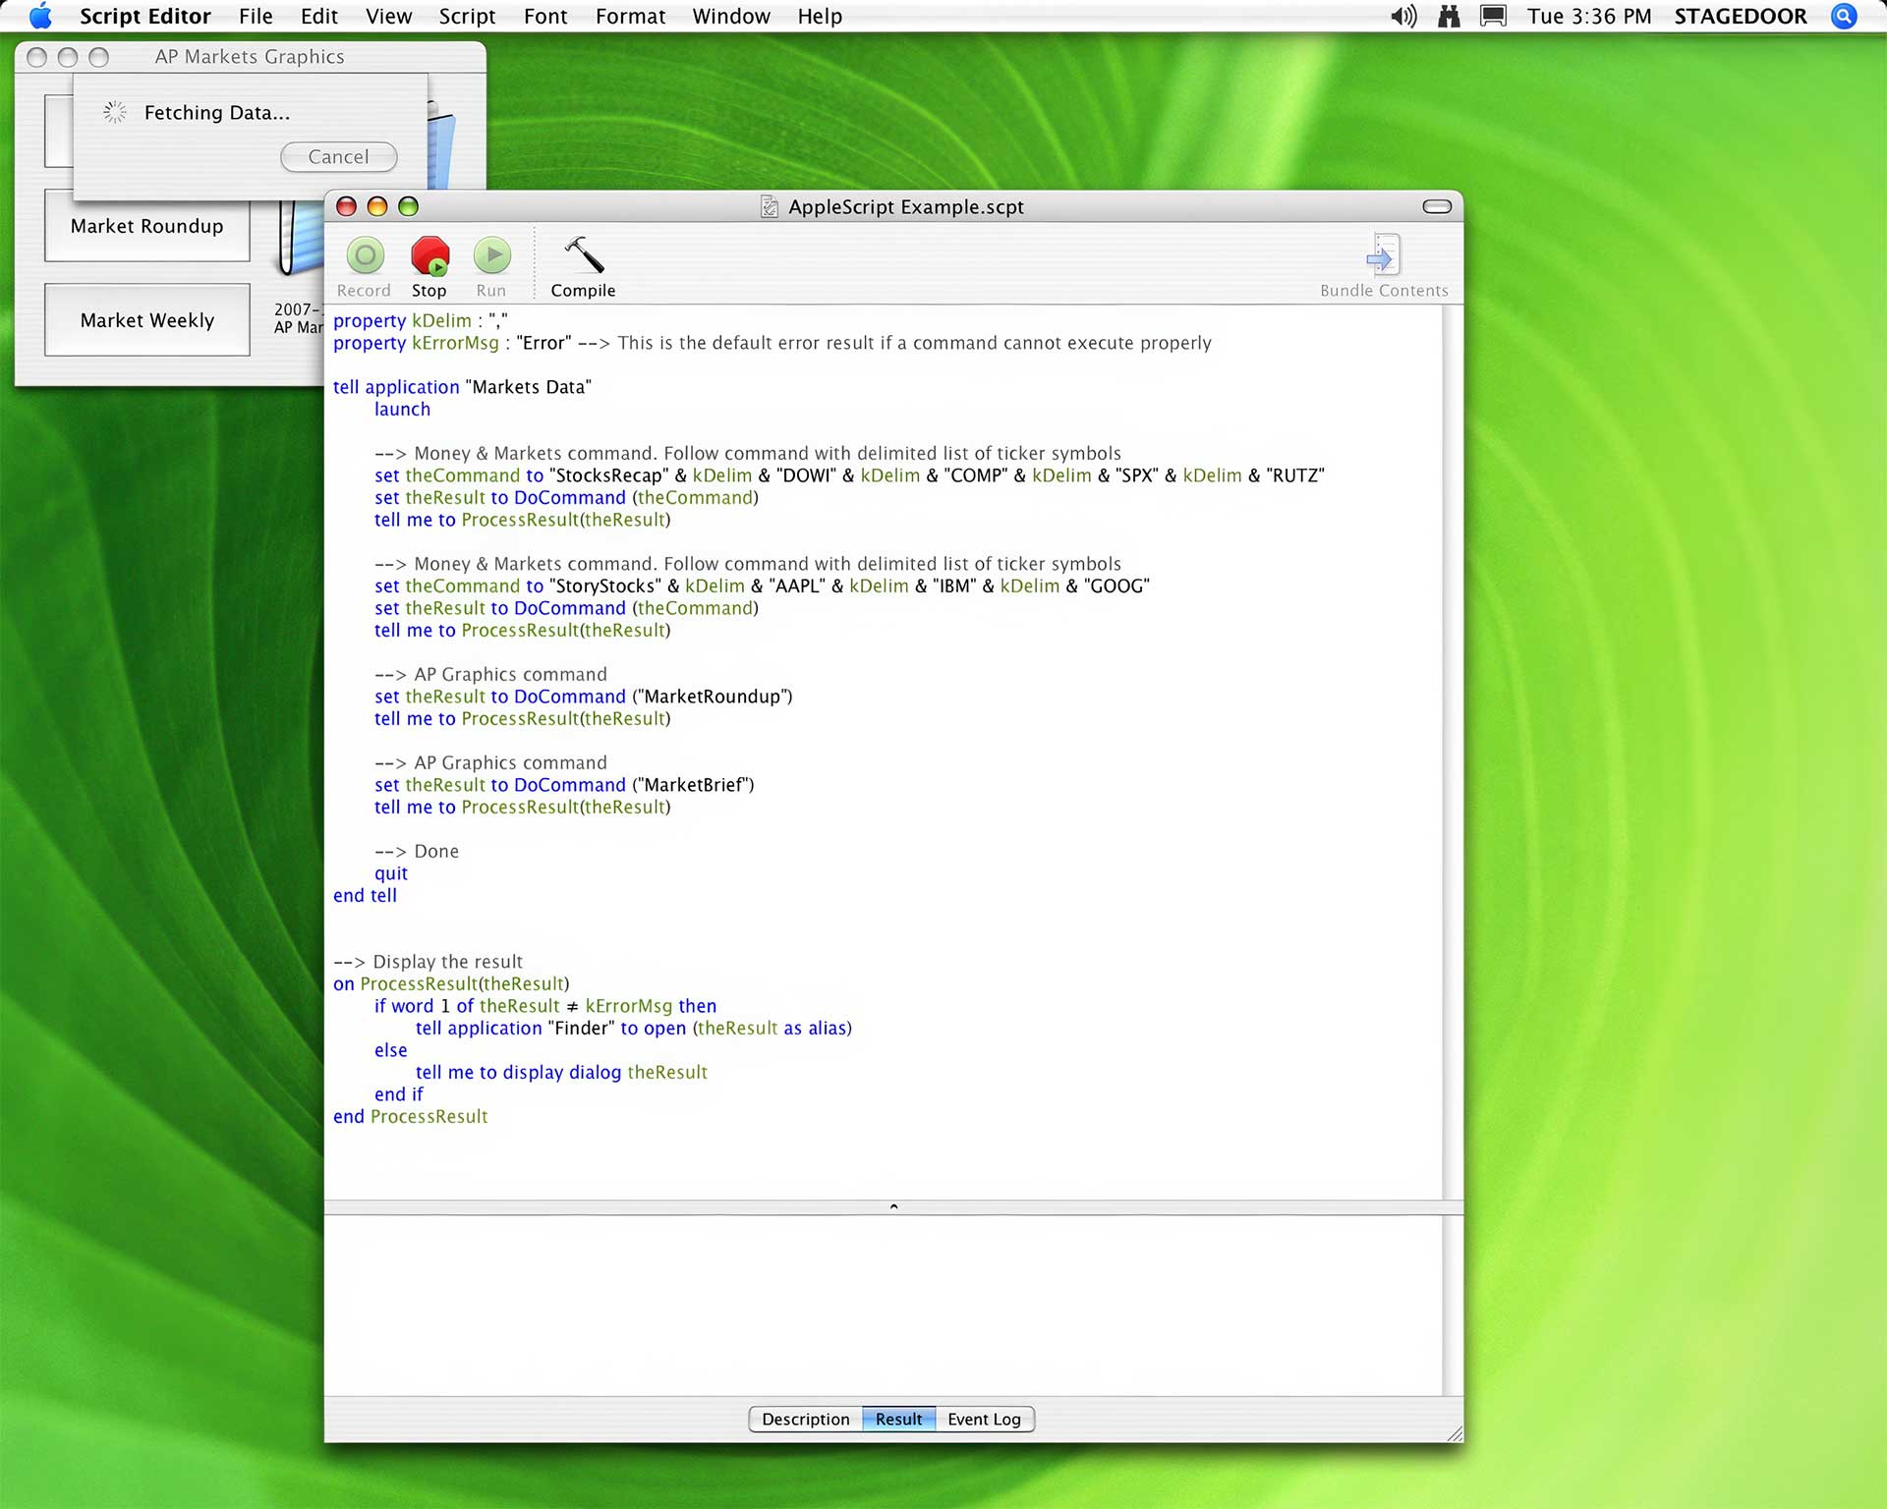Switch to the Result tab

898,1419
